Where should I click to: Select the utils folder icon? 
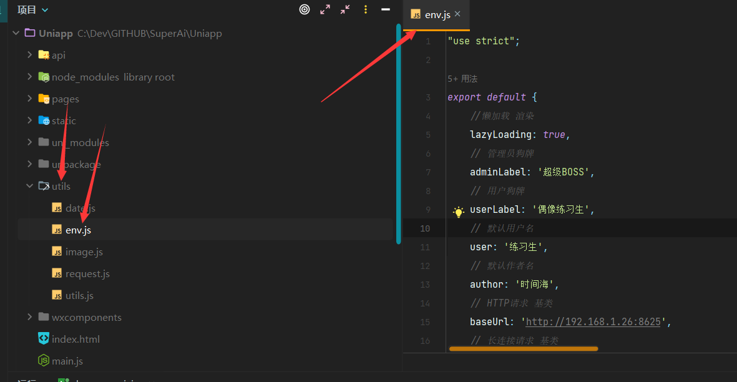pyautogui.click(x=44, y=186)
